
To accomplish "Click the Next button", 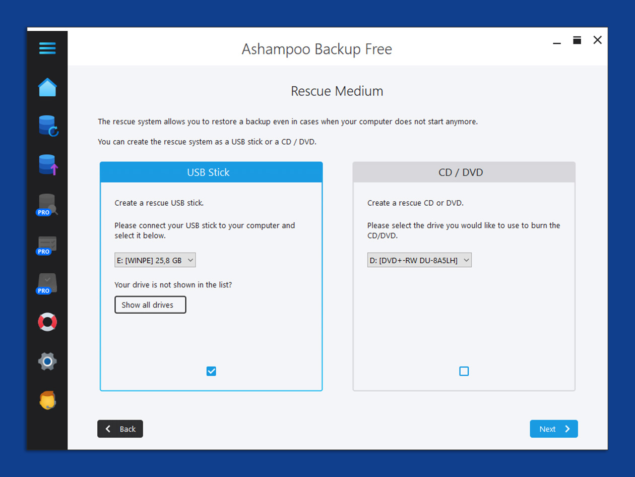I will pyautogui.click(x=554, y=429).
